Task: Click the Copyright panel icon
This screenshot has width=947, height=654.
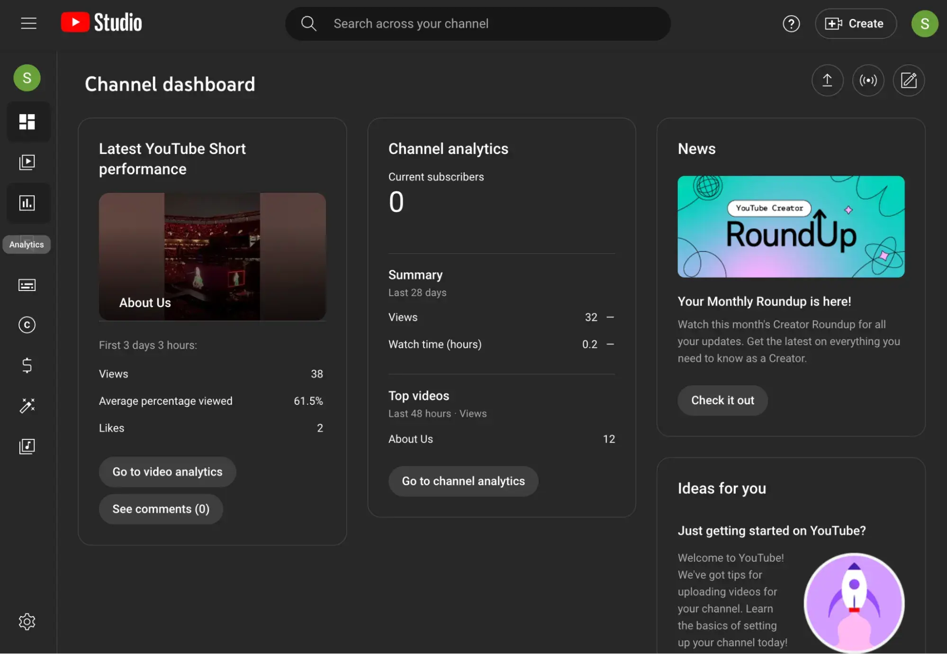Action: click(27, 325)
